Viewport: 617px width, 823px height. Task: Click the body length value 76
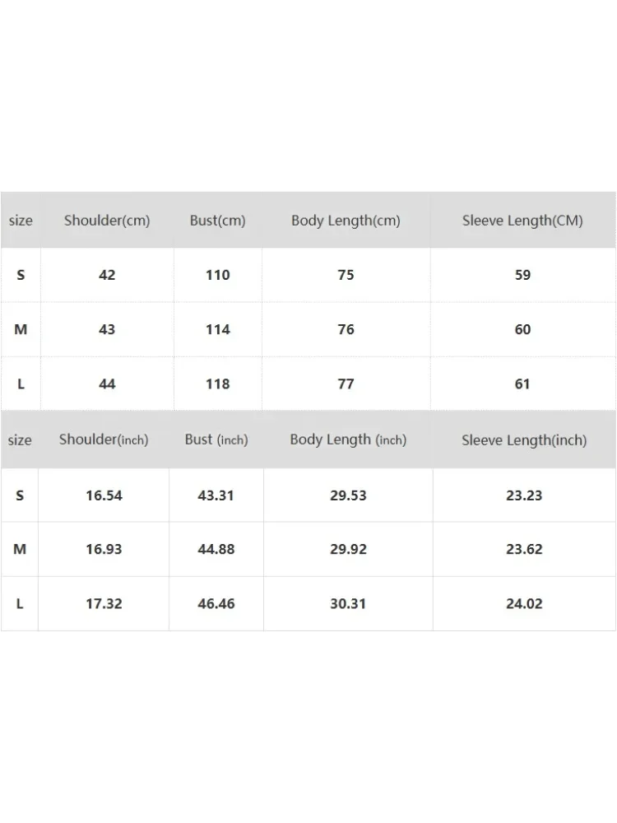346,329
